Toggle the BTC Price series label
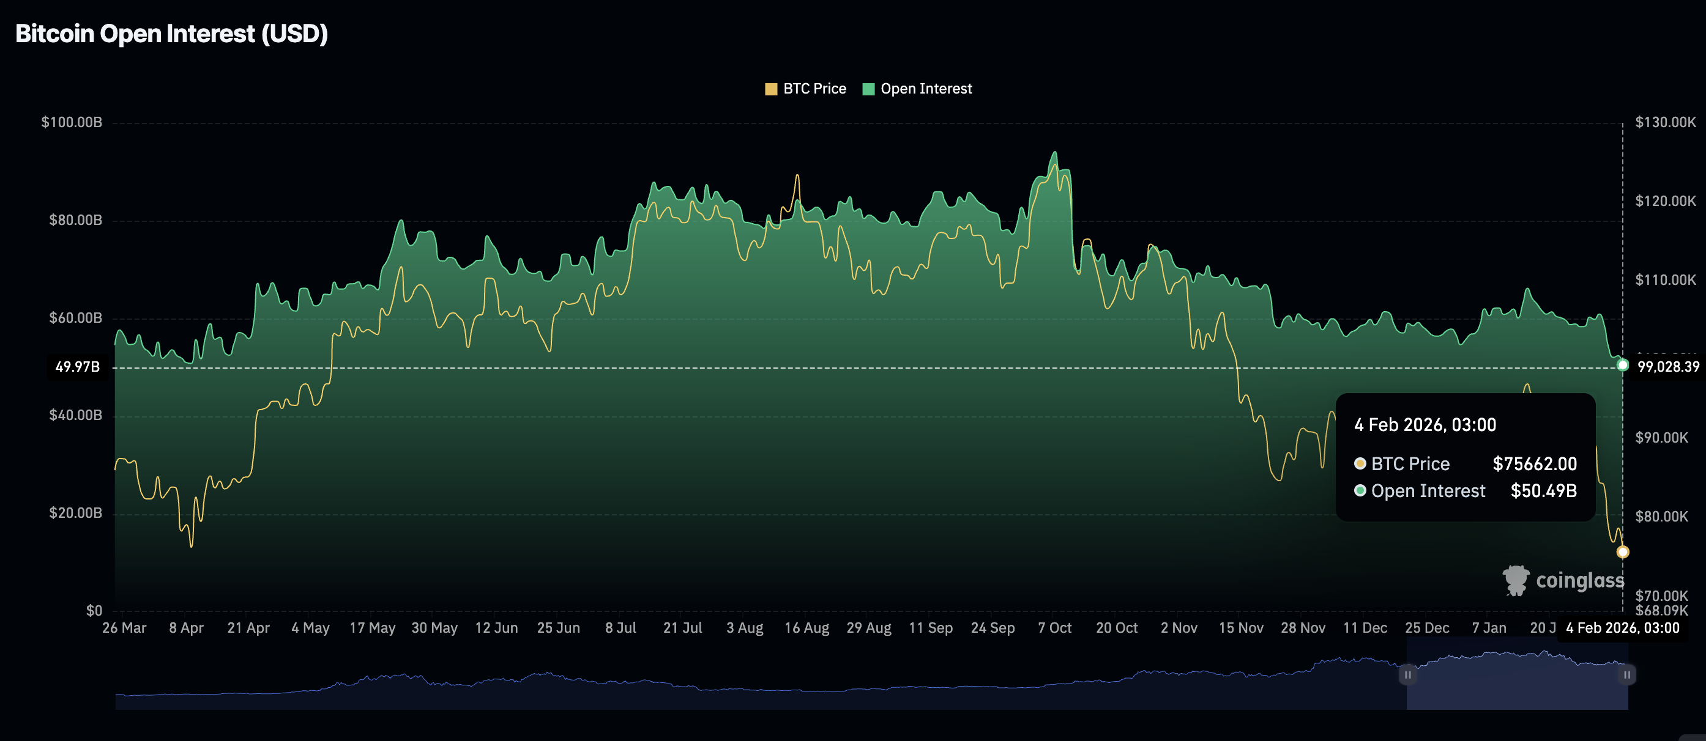 (x=814, y=89)
